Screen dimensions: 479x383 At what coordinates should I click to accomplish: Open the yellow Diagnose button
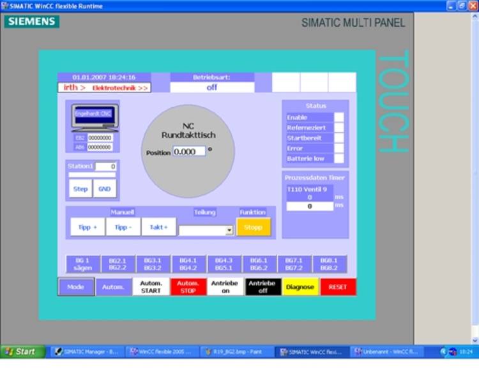tap(300, 287)
